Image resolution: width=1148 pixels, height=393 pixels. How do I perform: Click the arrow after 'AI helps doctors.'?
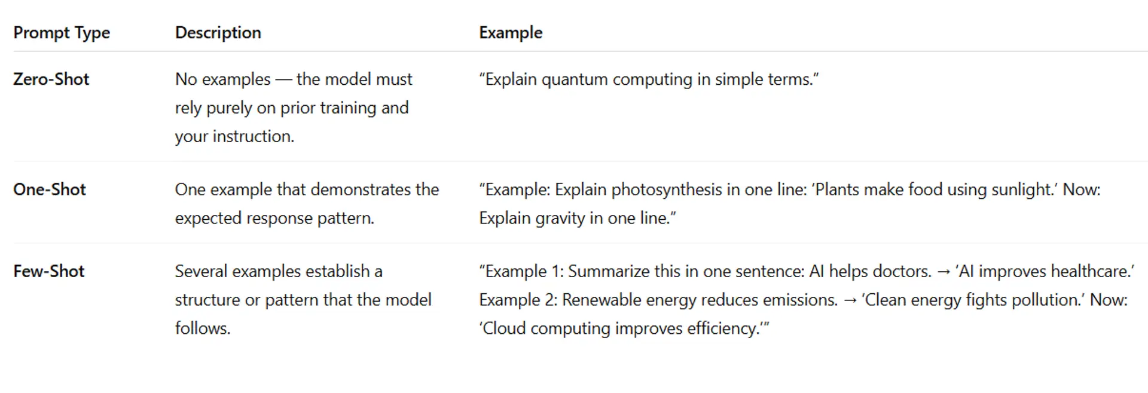[944, 272]
